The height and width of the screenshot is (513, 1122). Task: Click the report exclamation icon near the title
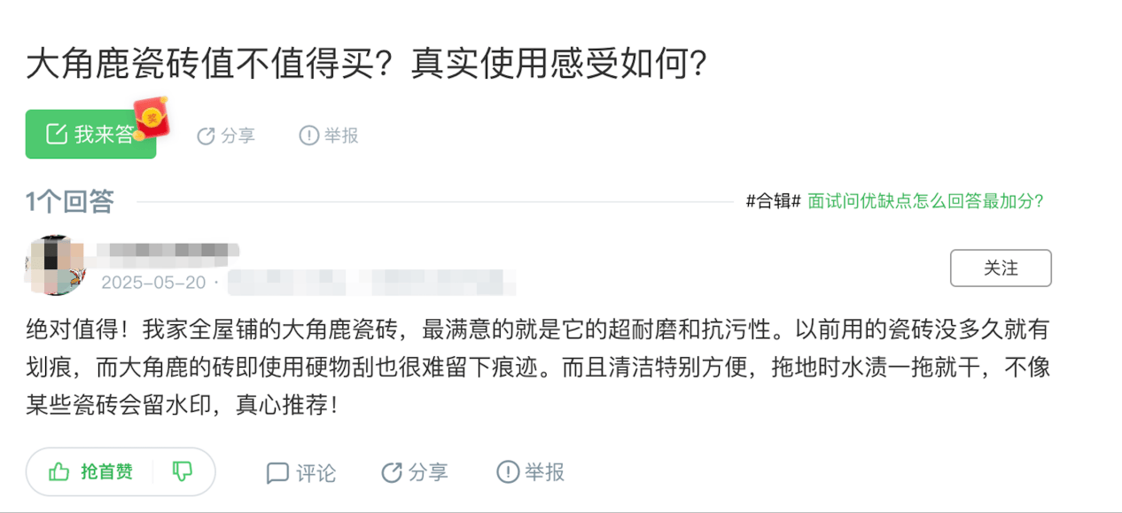[308, 136]
